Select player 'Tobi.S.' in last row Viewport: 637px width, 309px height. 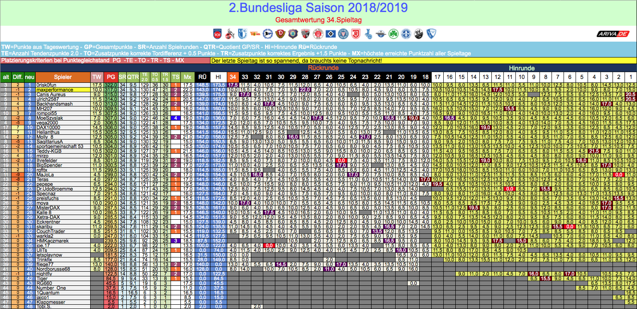(62, 307)
